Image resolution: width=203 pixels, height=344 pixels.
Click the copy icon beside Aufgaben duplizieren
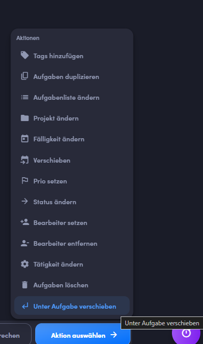[x=24, y=76]
